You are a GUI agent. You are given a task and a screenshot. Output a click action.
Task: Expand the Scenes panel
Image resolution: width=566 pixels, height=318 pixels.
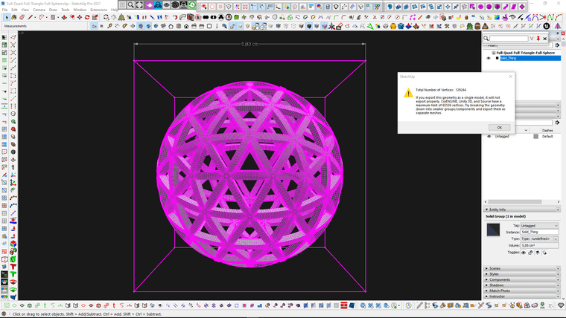tap(495, 268)
